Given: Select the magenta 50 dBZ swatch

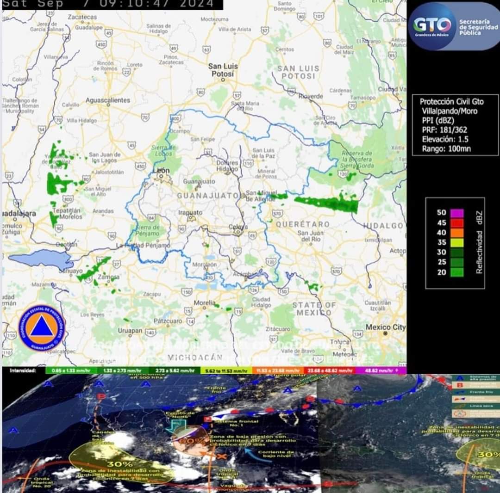Looking at the screenshot, I should tap(456, 213).
